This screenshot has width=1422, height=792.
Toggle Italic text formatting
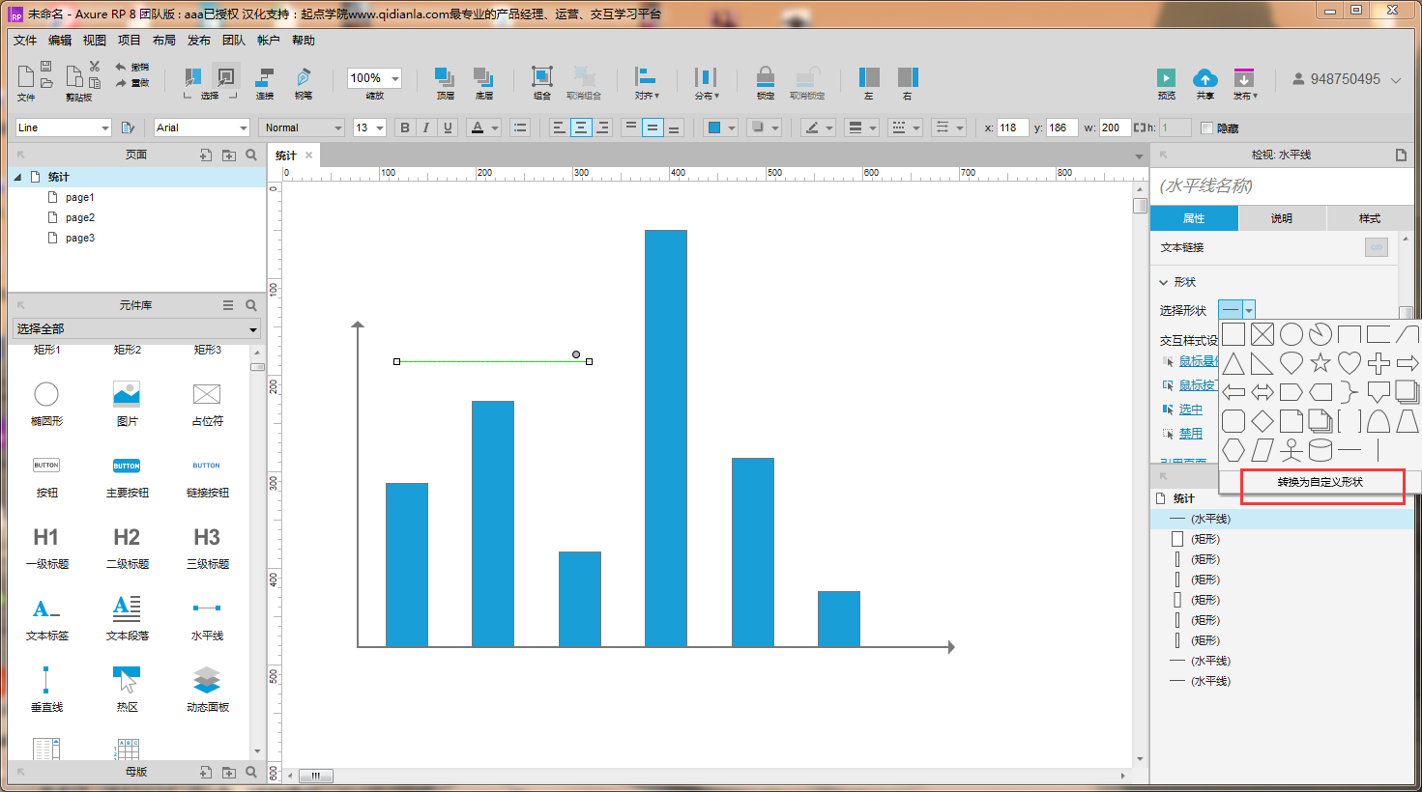(x=426, y=127)
